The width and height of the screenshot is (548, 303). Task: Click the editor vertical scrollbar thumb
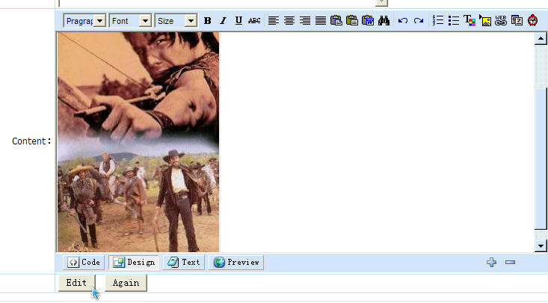[541, 159]
